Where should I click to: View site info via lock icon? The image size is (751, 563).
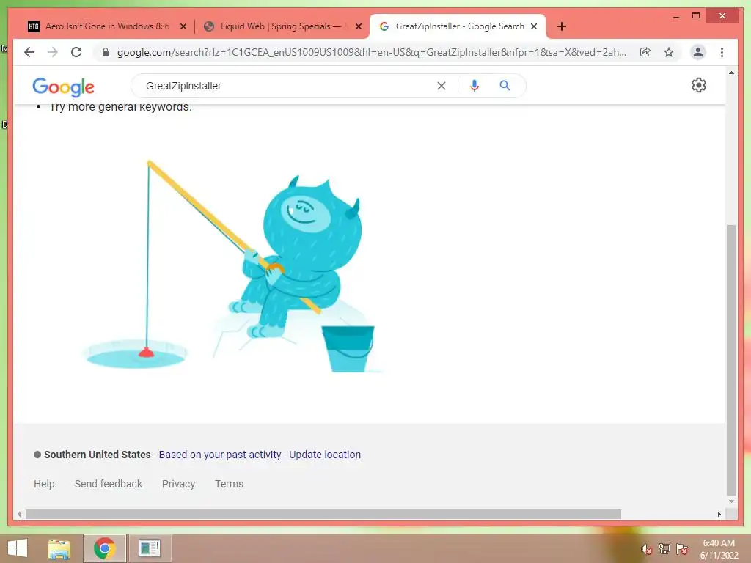[106, 52]
